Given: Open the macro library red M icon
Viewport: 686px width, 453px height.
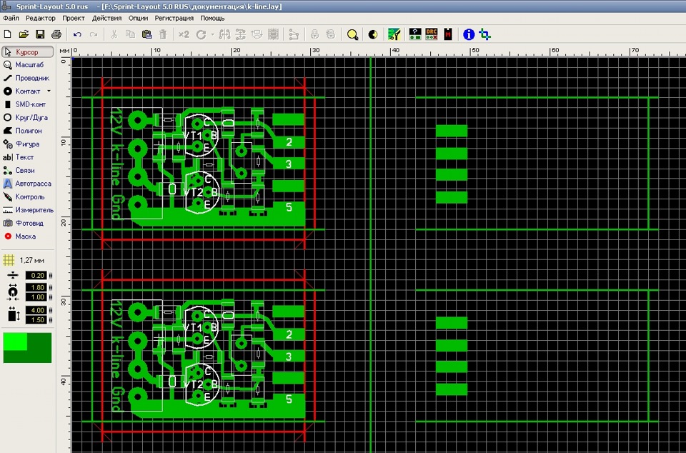Looking at the screenshot, I should pos(447,34).
